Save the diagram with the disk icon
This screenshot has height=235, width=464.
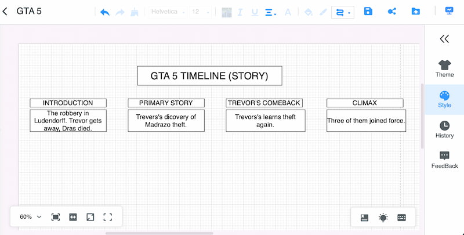tap(368, 11)
